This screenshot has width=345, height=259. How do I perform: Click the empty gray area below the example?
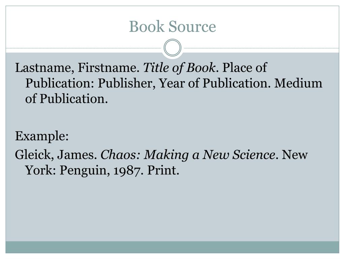coord(172,209)
